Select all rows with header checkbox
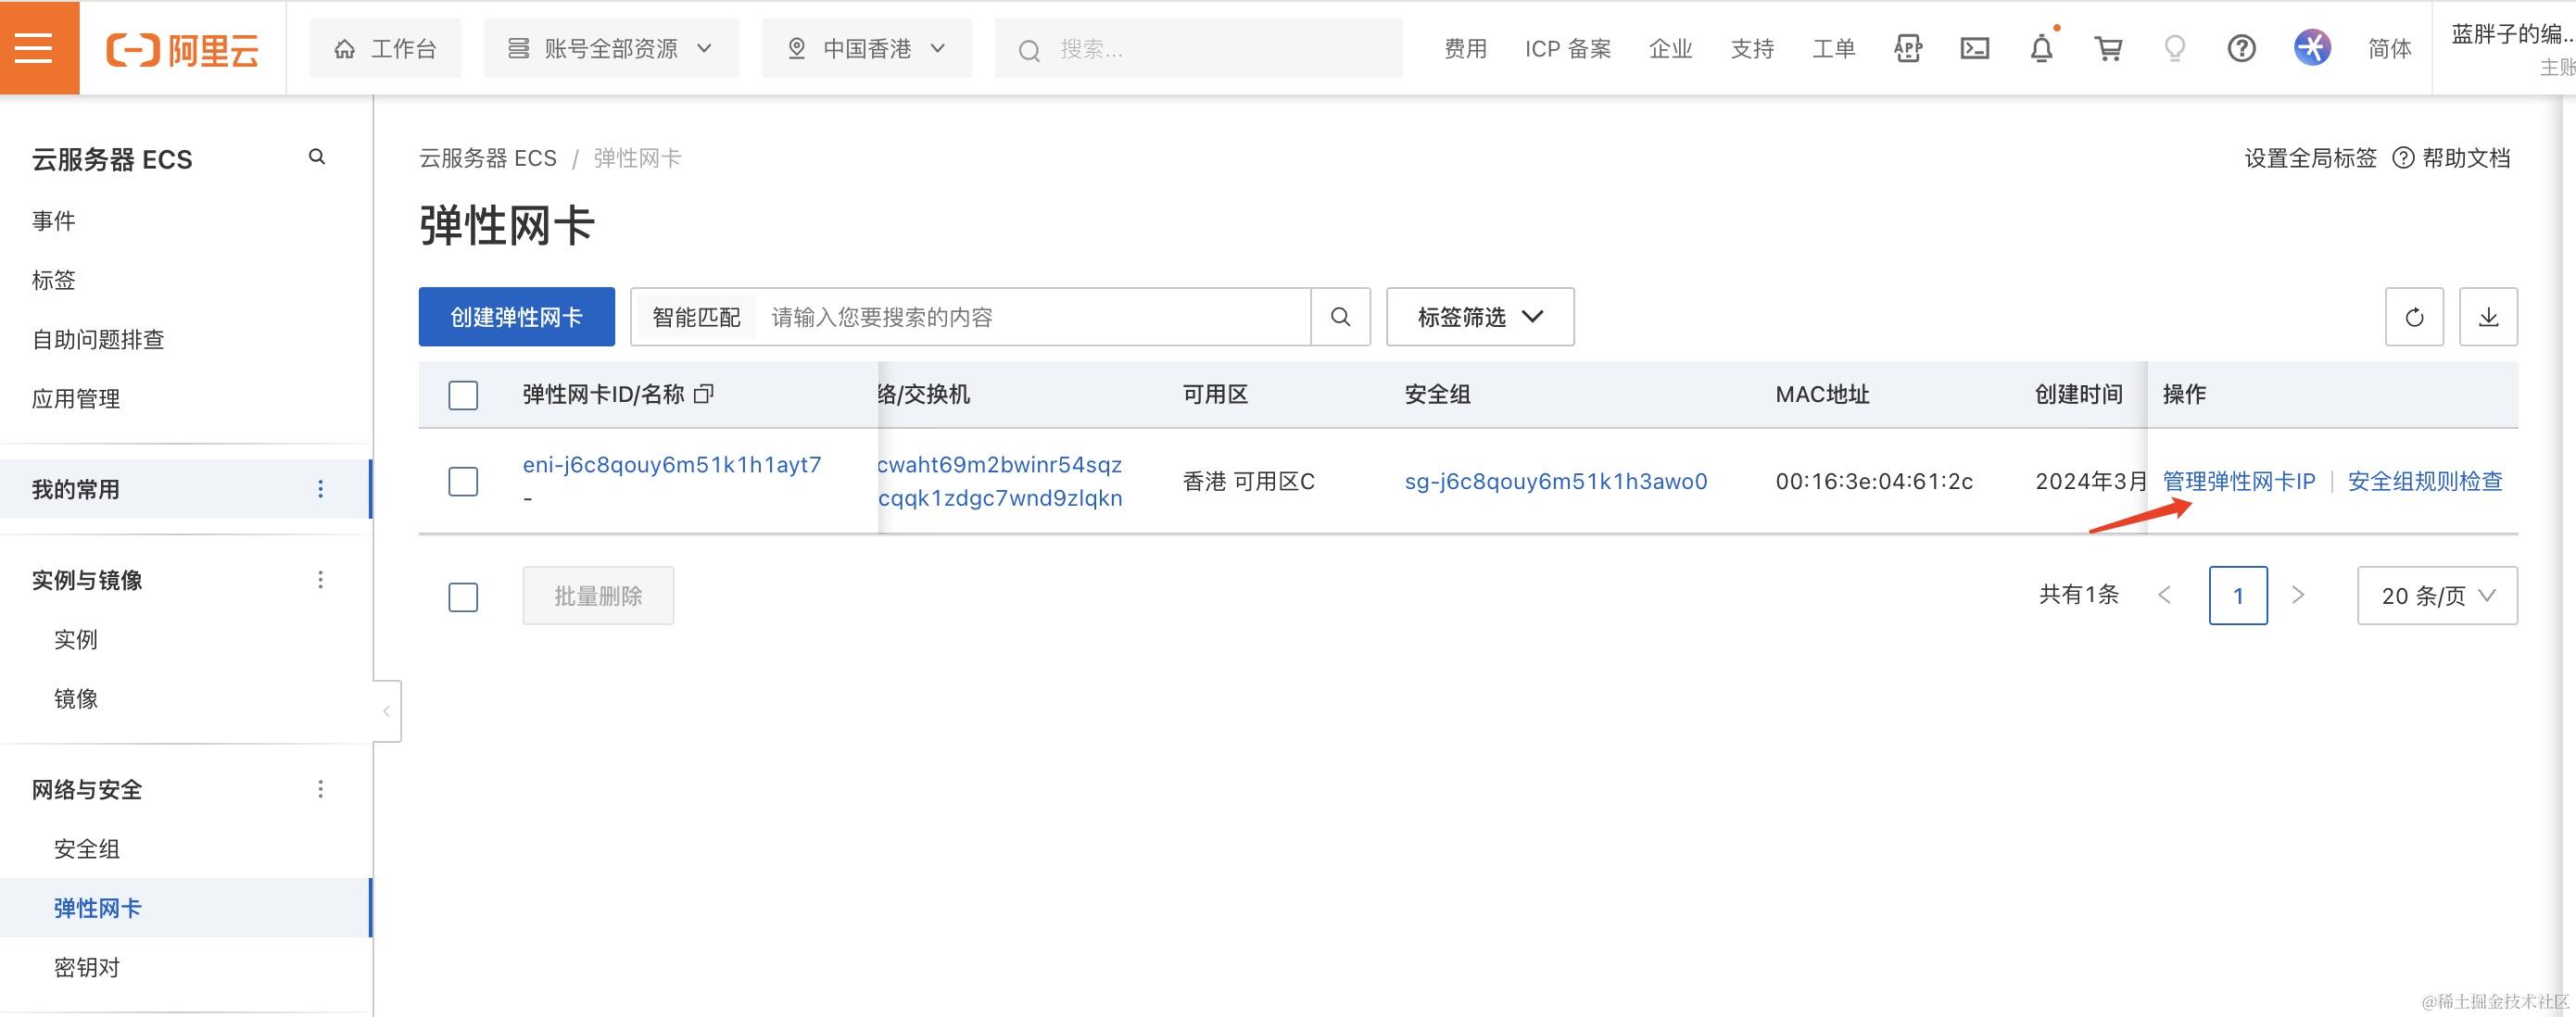Screen dimensions: 2576x1017 point(463,395)
